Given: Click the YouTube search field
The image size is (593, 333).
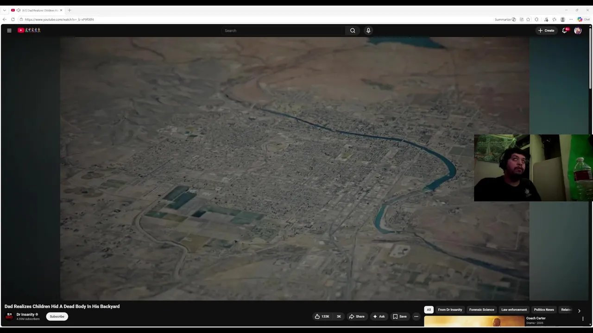Looking at the screenshot, I should coord(284,31).
